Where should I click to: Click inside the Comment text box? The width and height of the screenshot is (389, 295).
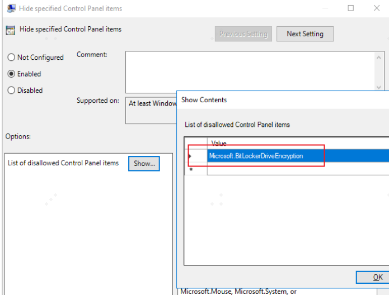251,72
